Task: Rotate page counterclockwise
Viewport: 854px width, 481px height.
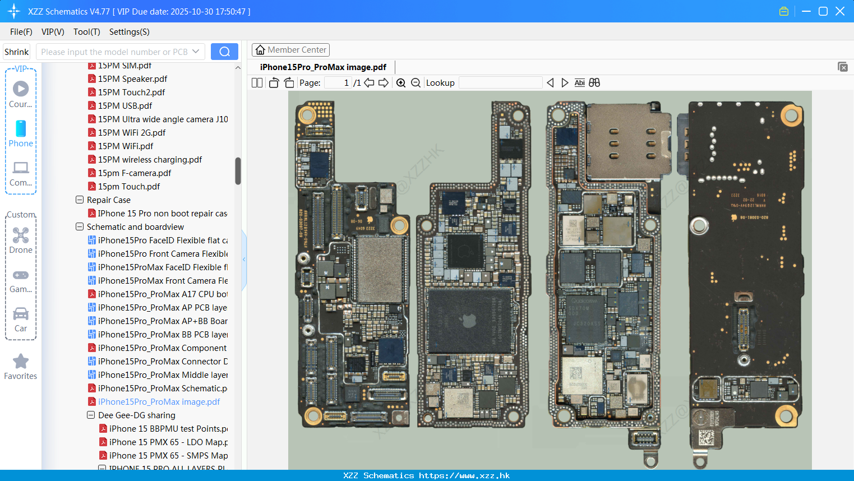Action: click(274, 82)
